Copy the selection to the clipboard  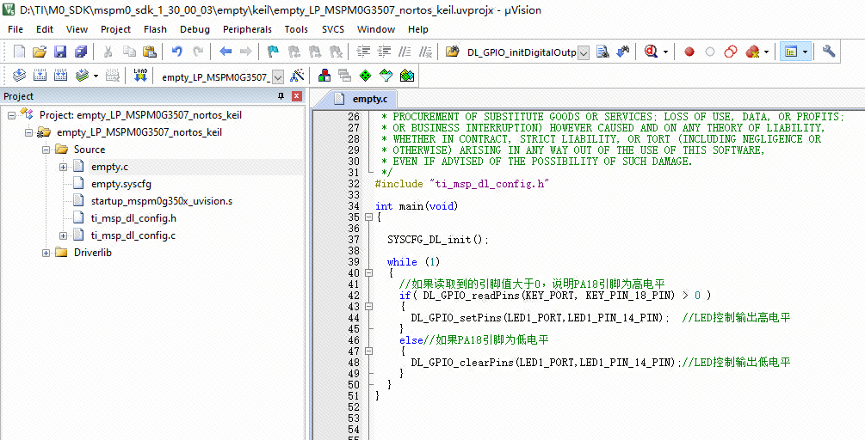point(129,52)
